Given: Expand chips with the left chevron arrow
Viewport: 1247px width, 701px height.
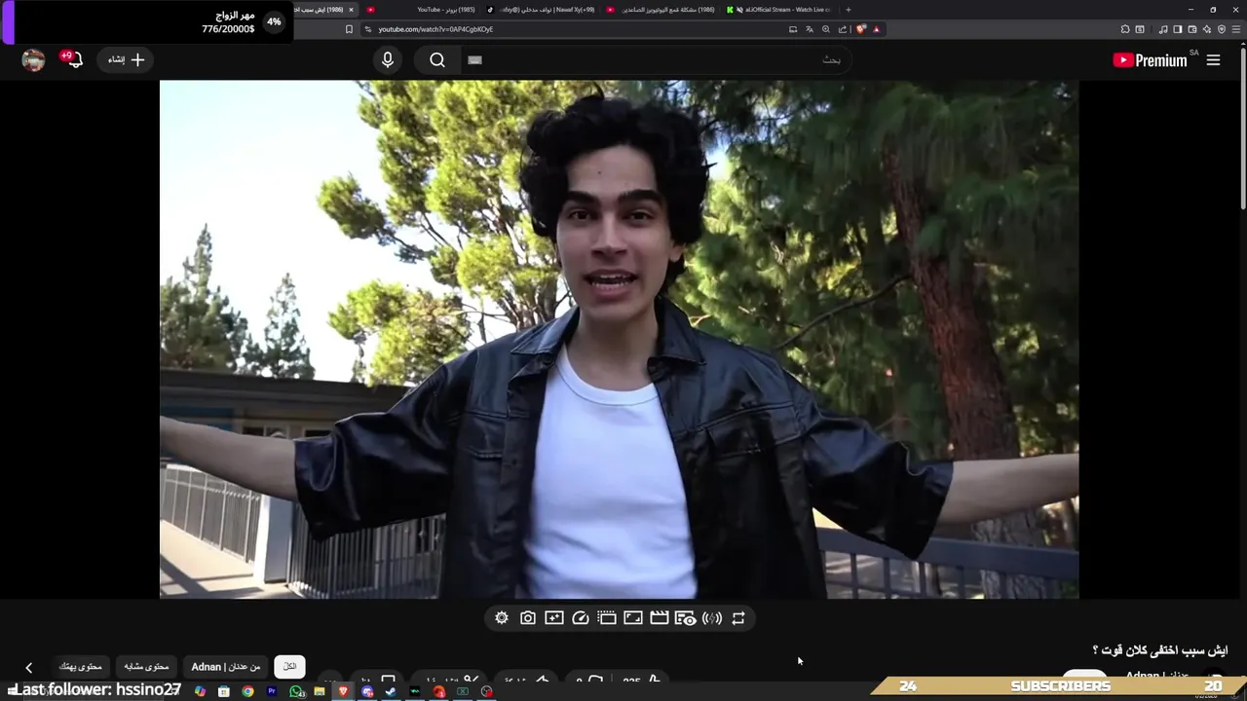Looking at the screenshot, I should (x=28, y=668).
